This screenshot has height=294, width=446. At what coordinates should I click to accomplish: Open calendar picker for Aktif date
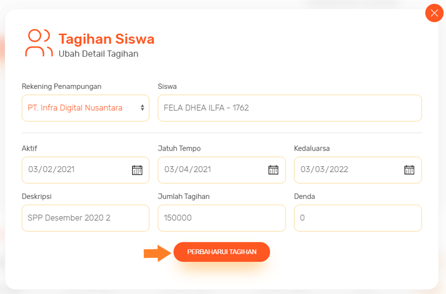point(137,170)
